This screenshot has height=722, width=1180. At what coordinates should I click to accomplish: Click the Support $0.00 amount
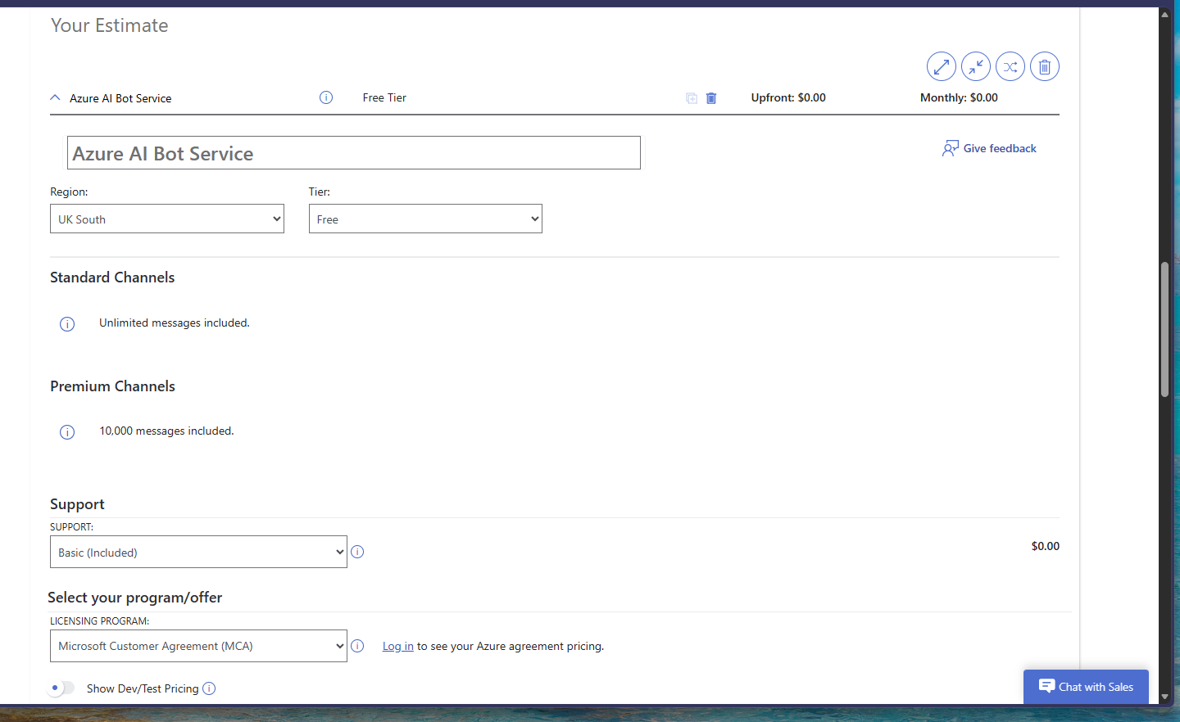(1045, 546)
